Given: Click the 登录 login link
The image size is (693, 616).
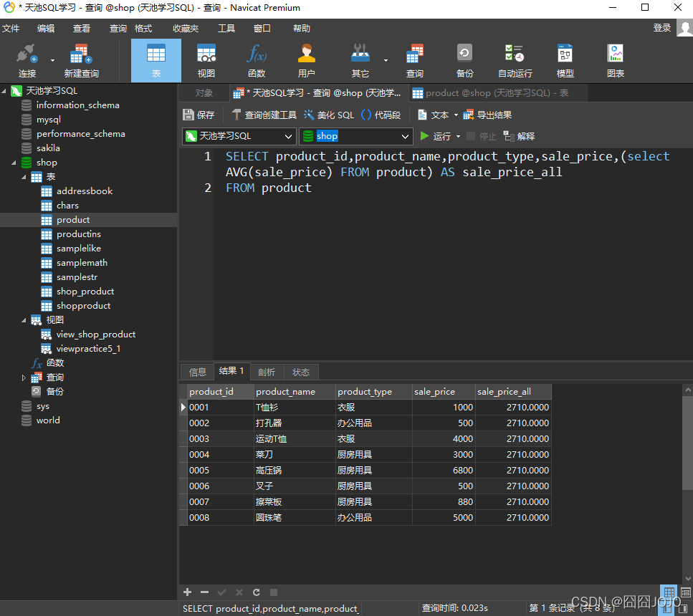Looking at the screenshot, I should [662, 28].
